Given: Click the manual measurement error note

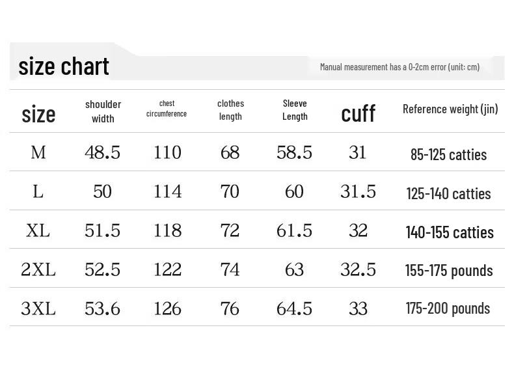Looking at the screenshot, I should point(399,67).
